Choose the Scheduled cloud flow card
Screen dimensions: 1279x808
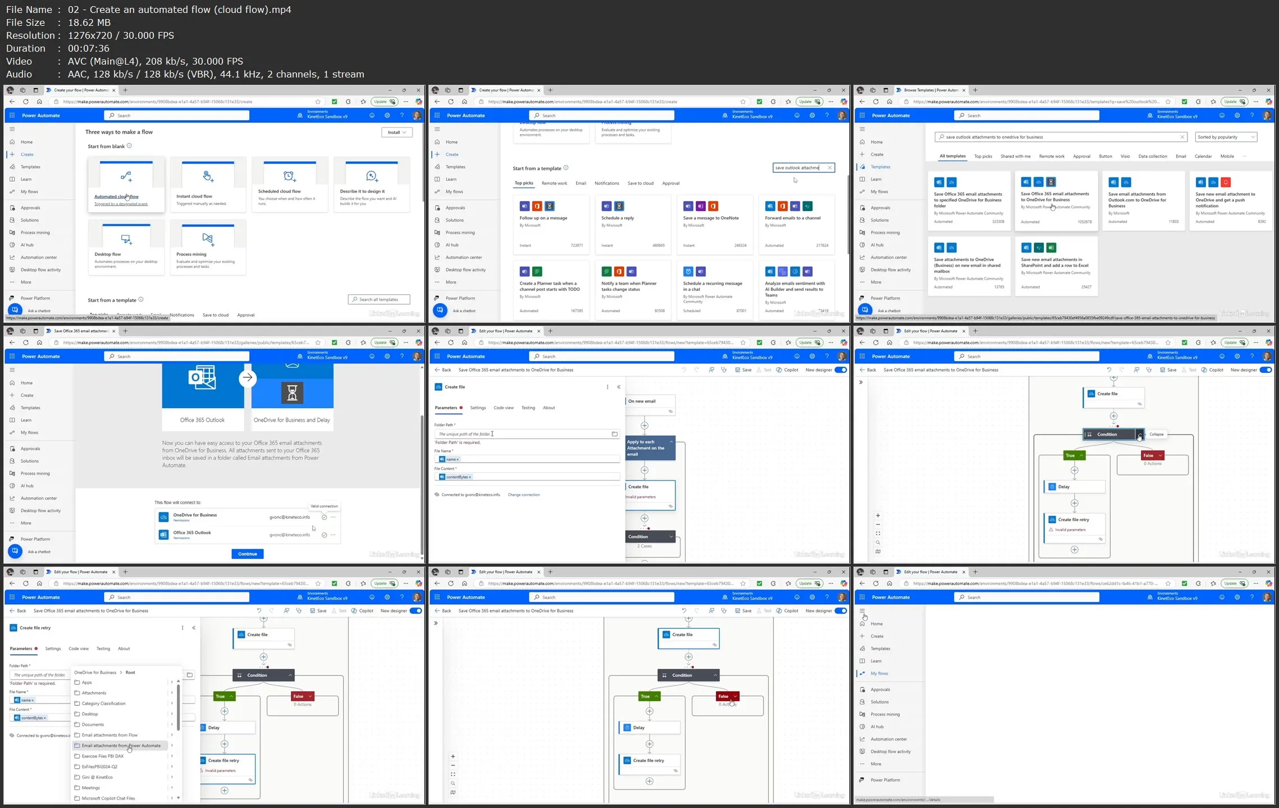pyautogui.click(x=289, y=184)
